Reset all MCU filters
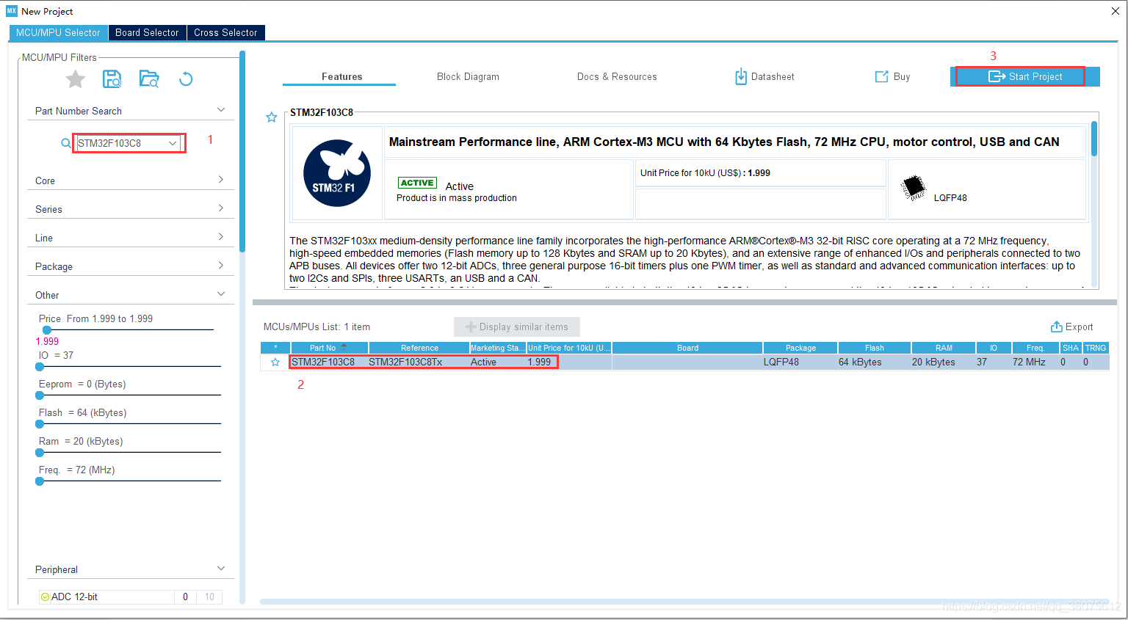This screenshot has height=620, width=1128. (x=186, y=79)
